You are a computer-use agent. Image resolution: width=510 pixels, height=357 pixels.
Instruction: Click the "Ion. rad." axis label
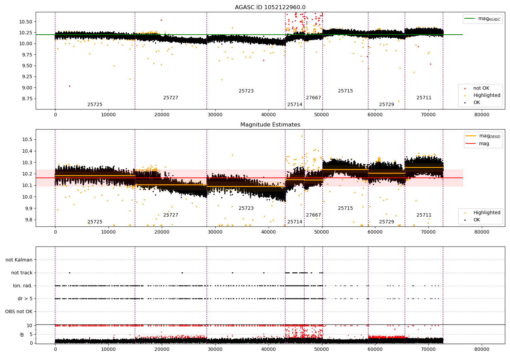click(x=23, y=286)
